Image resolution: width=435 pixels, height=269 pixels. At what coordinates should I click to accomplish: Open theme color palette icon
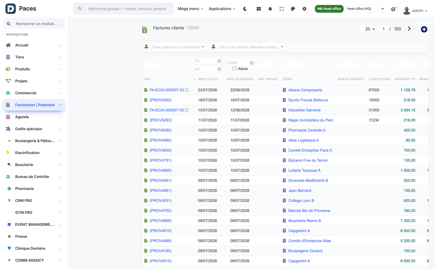(x=293, y=9)
